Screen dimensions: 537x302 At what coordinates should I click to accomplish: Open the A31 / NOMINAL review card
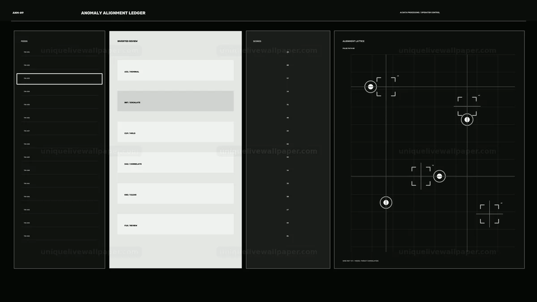click(175, 70)
